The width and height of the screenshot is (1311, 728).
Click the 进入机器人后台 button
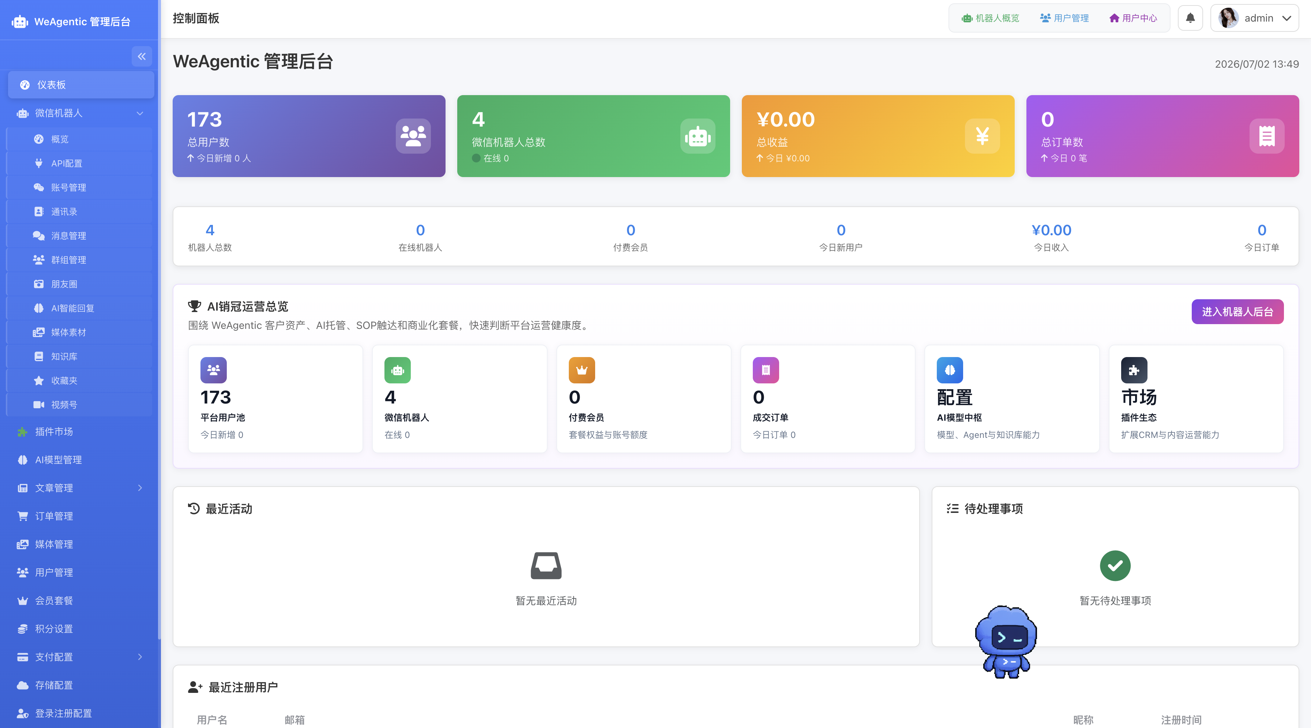pyautogui.click(x=1237, y=312)
